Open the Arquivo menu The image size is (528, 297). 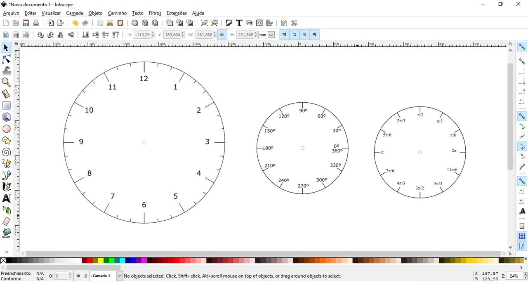[x=11, y=13]
